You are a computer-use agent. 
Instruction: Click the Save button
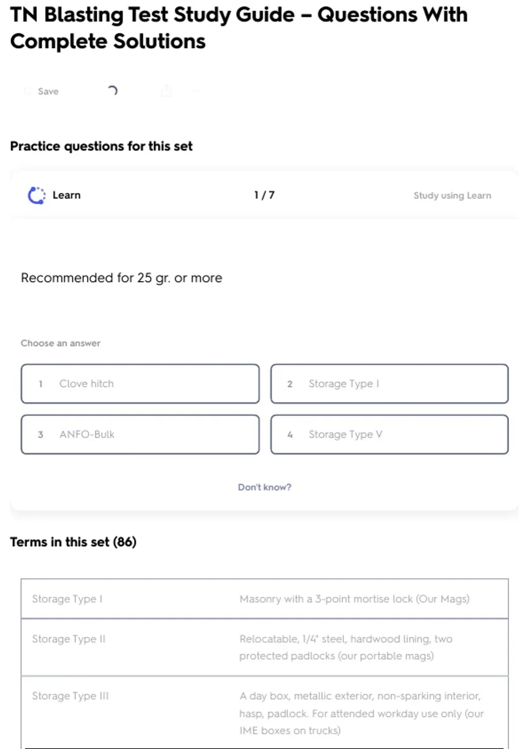tap(48, 91)
